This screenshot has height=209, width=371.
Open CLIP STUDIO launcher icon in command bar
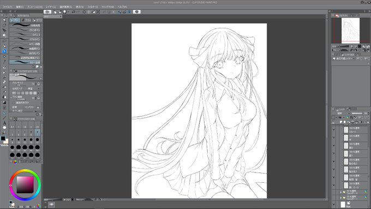coord(47,11)
